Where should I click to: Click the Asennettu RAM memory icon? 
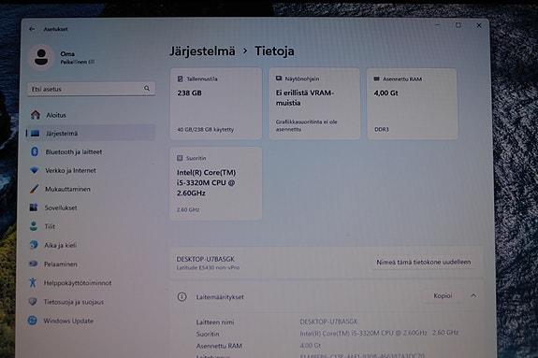(x=376, y=79)
